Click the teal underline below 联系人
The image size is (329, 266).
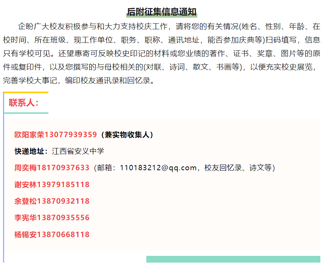26,113
